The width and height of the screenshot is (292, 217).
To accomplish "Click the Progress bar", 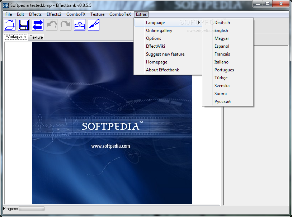I will click(x=32, y=209).
